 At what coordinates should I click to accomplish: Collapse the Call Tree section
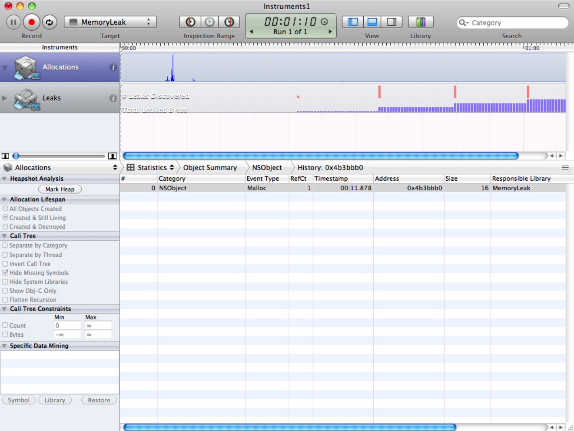4,236
